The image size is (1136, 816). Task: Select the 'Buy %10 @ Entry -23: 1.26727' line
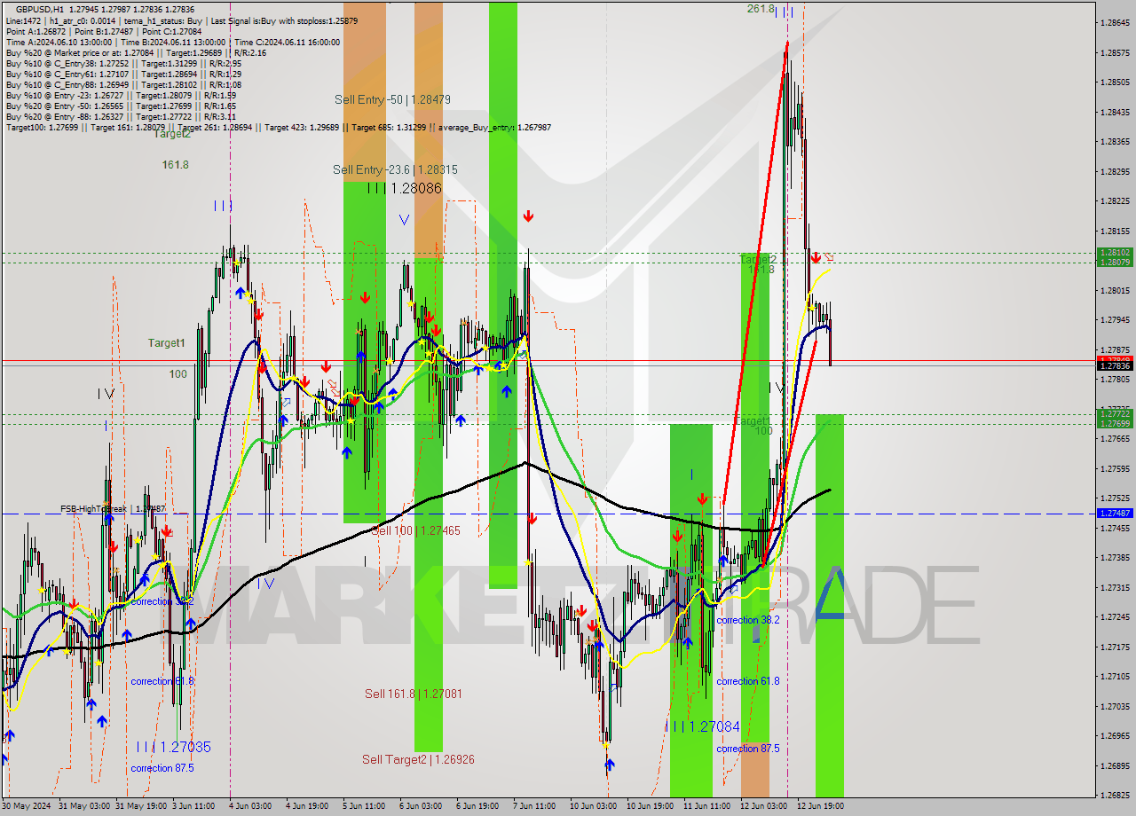click(121, 95)
